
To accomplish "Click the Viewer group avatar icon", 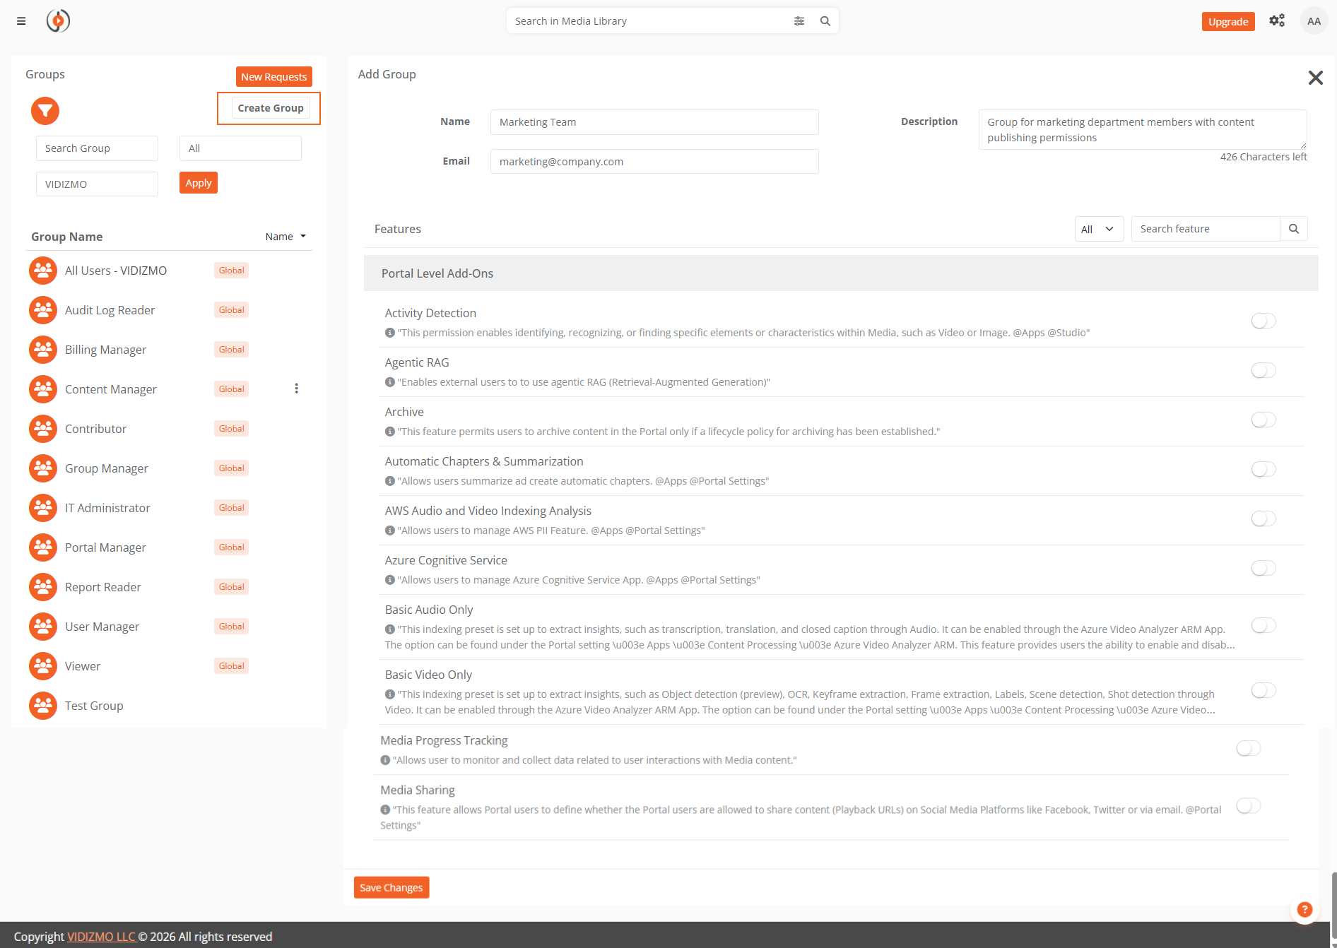I will pos(42,665).
